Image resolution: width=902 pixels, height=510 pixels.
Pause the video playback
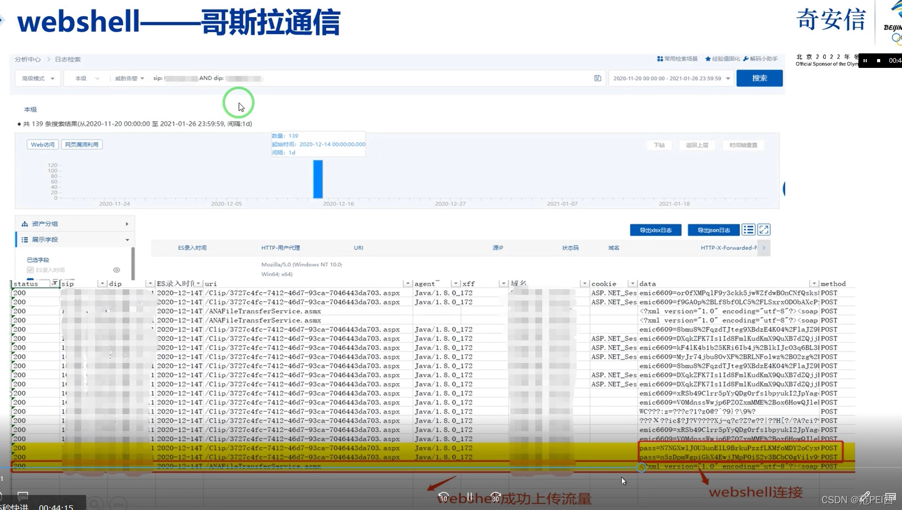click(x=469, y=497)
